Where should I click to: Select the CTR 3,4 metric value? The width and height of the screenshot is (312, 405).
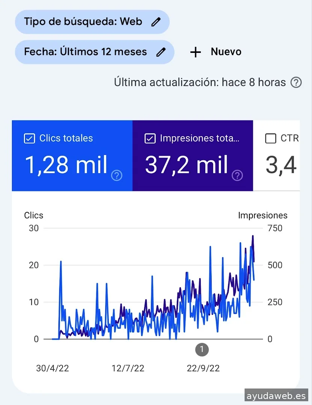tap(281, 165)
